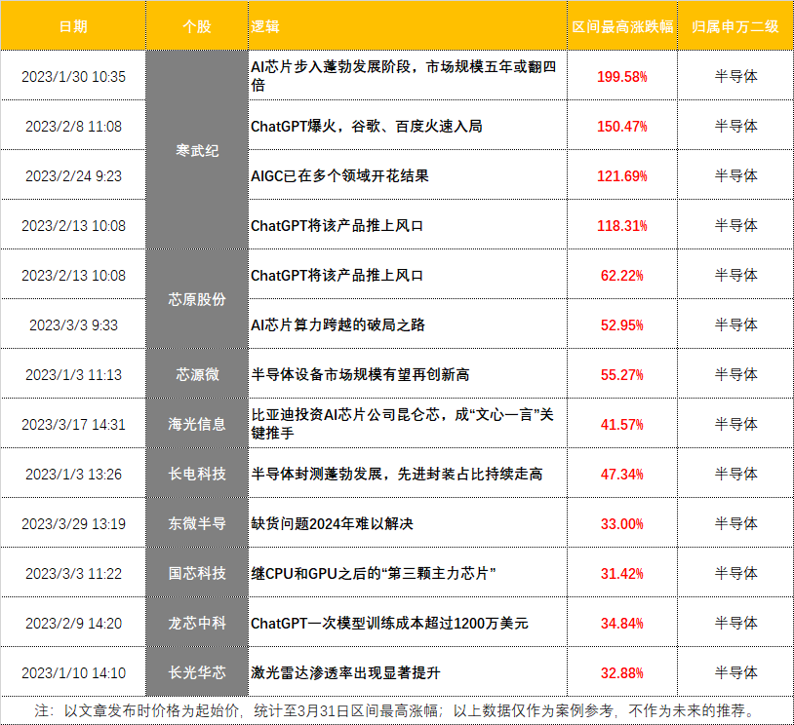Click 半导体 in the 海光信息 row

pos(735,424)
